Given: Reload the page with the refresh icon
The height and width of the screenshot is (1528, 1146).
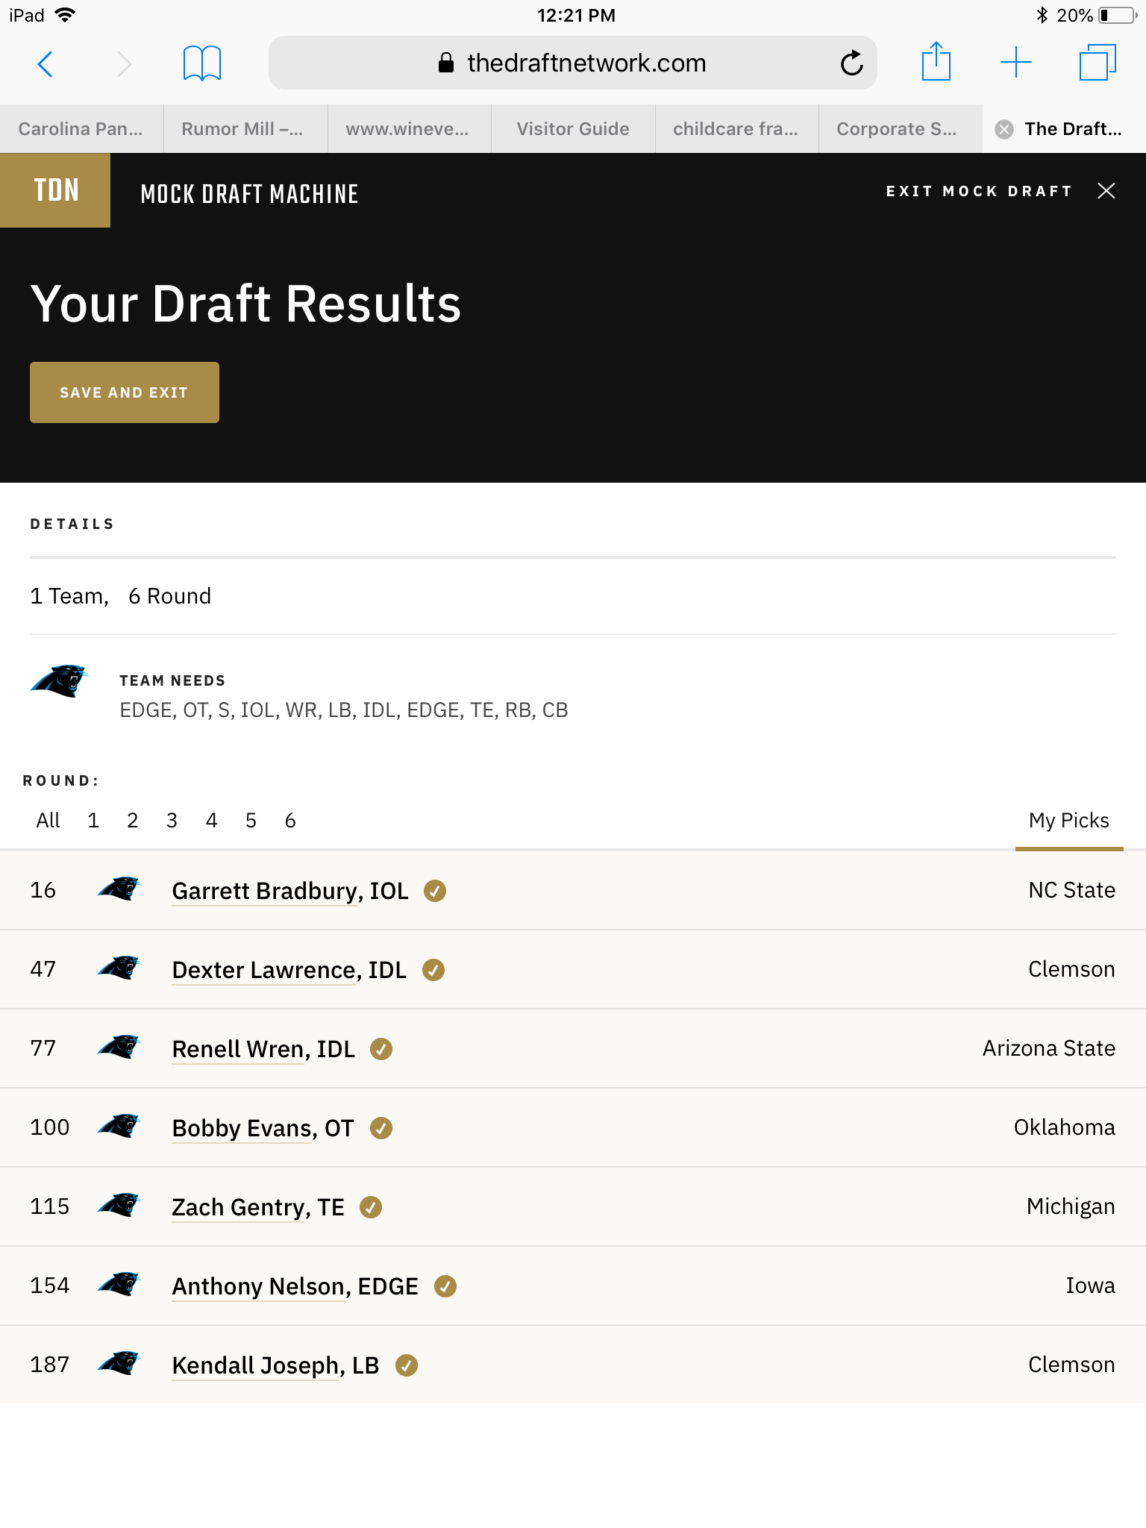Looking at the screenshot, I should (851, 63).
